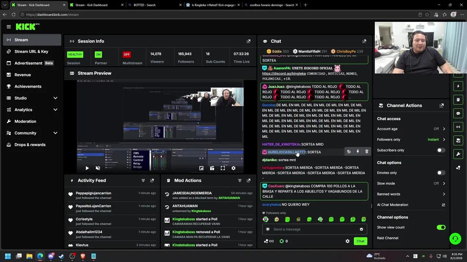
Task: Enter fullscreen on the stream preview
Action: [x=223, y=168]
